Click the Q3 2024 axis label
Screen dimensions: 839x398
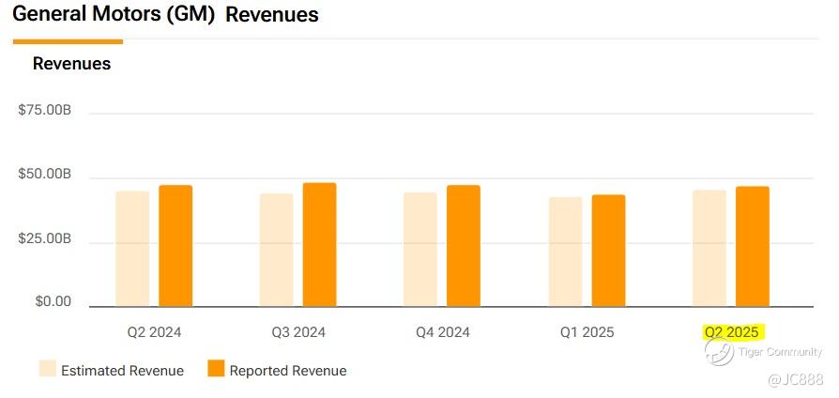tap(298, 332)
